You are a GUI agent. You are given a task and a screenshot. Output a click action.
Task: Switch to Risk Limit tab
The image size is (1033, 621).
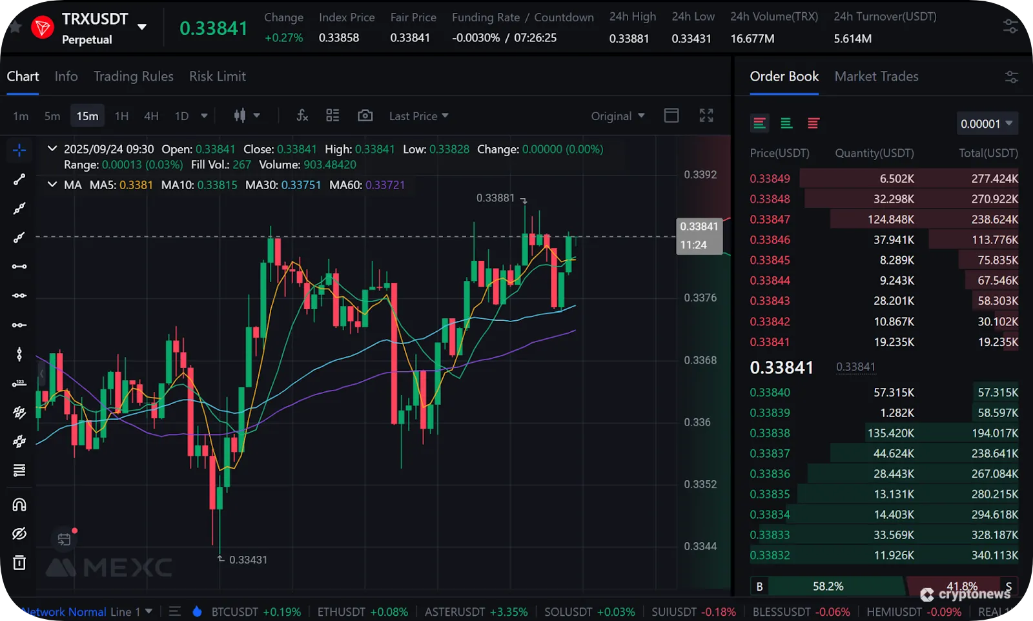coord(218,76)
